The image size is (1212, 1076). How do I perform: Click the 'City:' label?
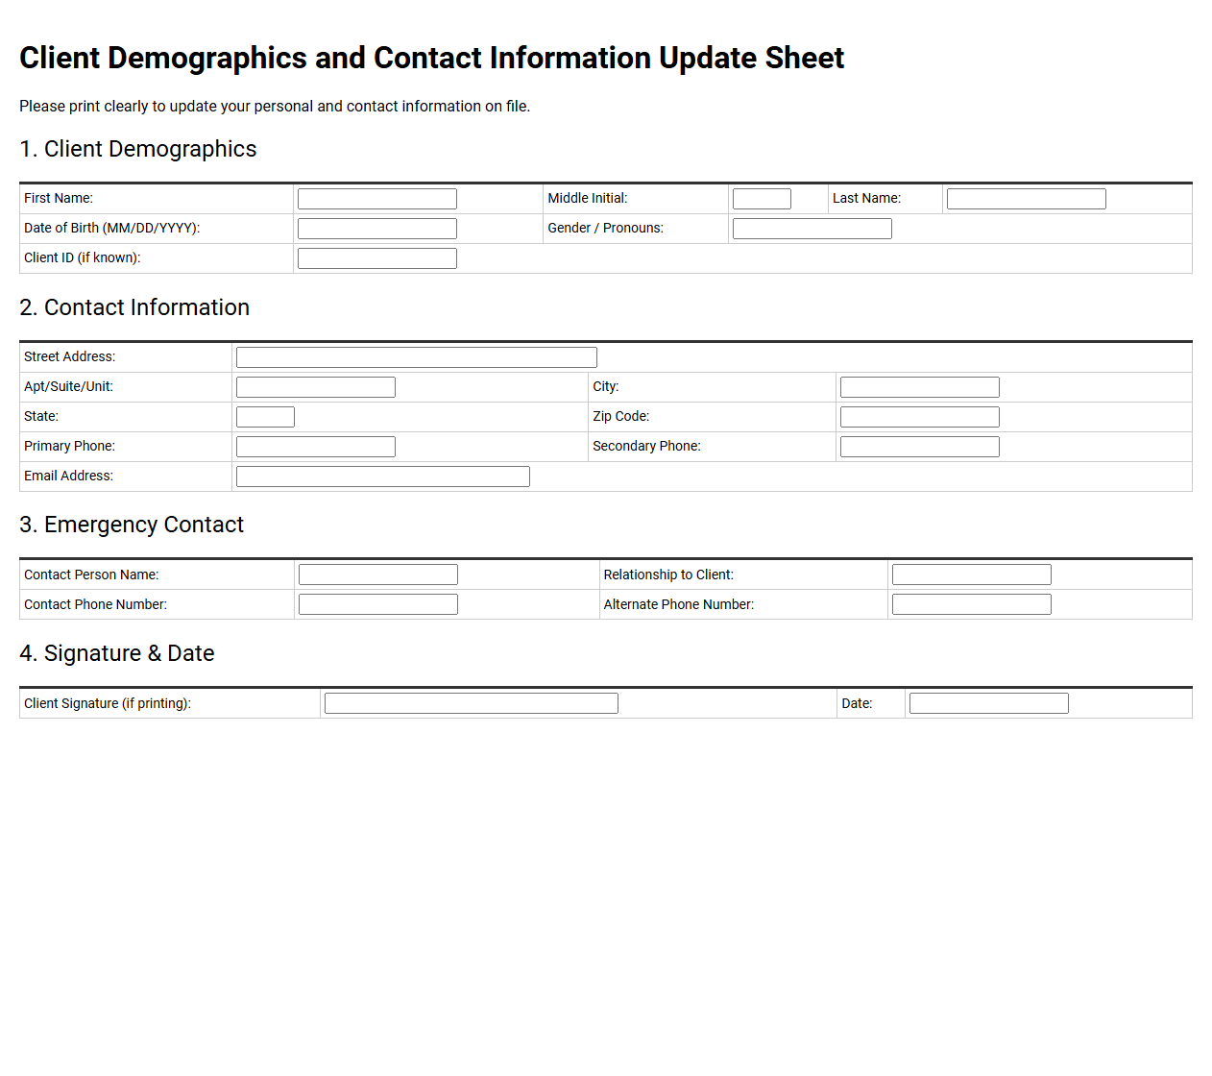606,386
